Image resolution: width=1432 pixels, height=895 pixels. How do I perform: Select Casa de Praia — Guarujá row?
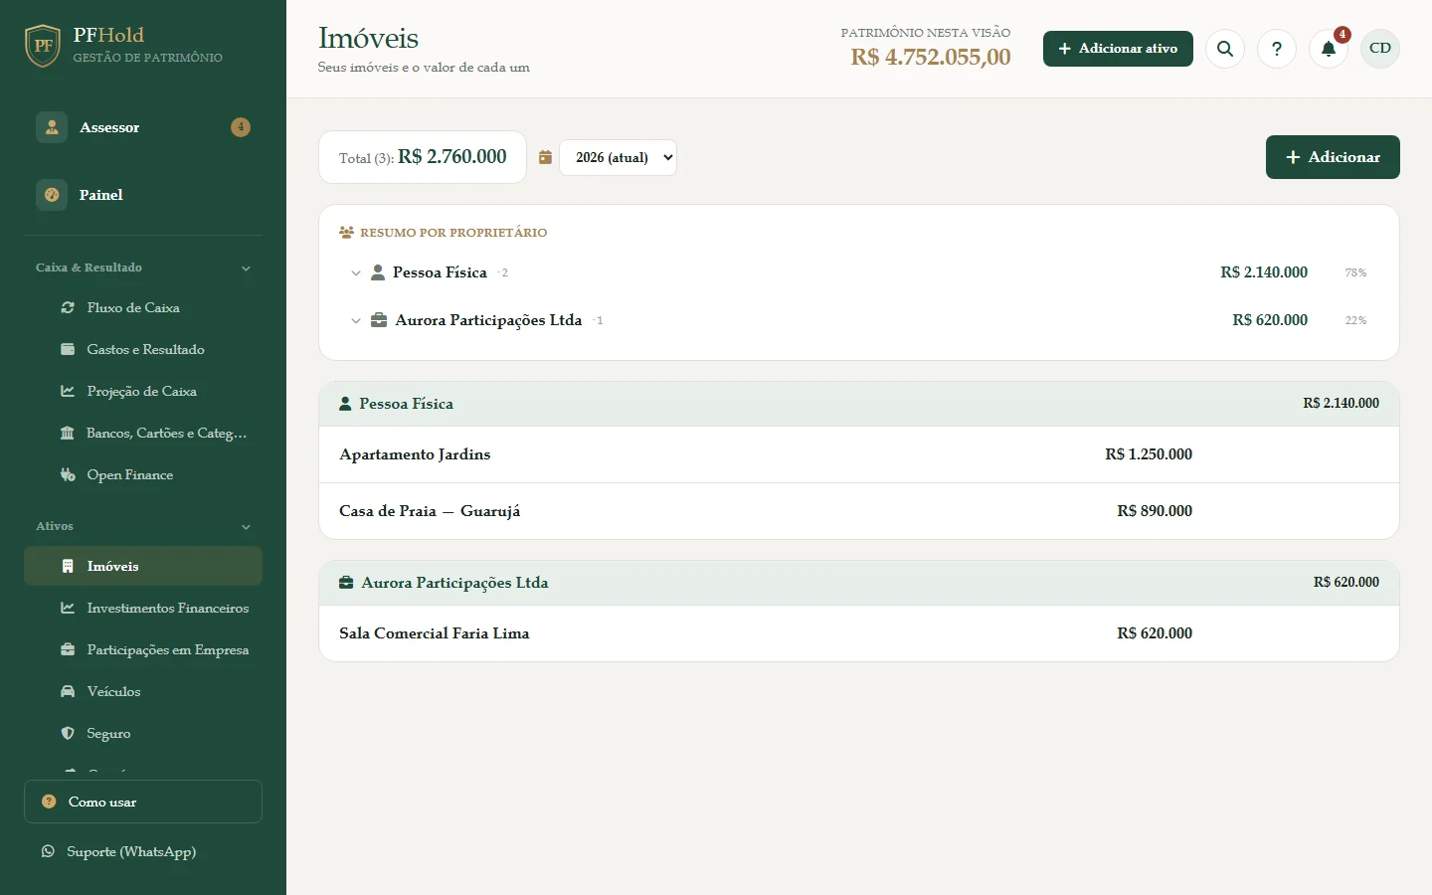coord(859,511)
